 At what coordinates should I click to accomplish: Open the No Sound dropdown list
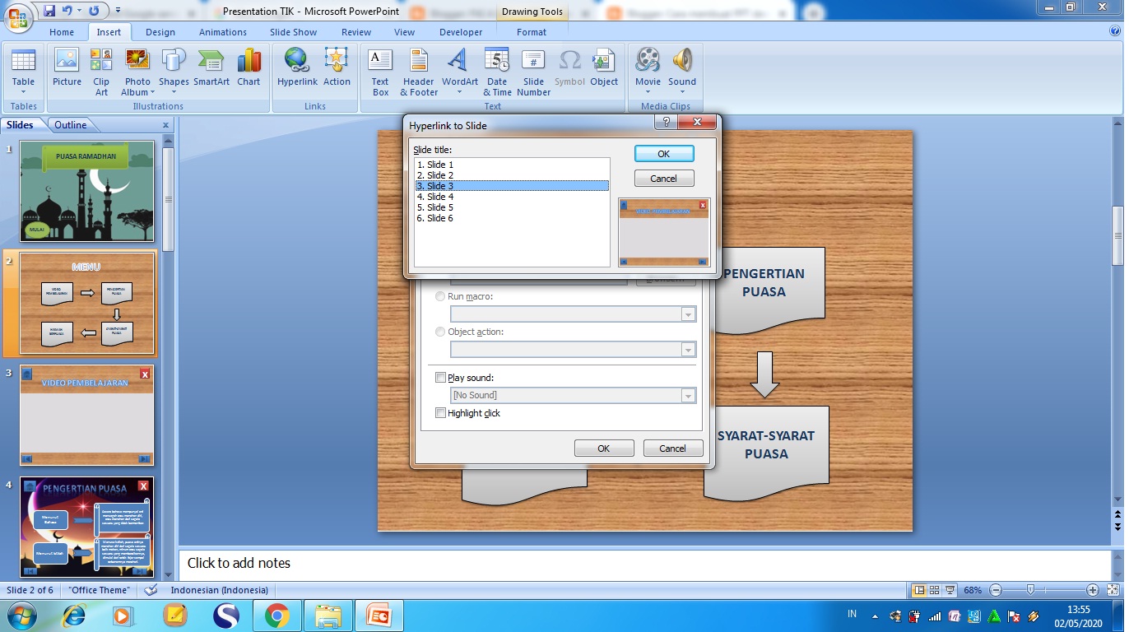(688, 395)
